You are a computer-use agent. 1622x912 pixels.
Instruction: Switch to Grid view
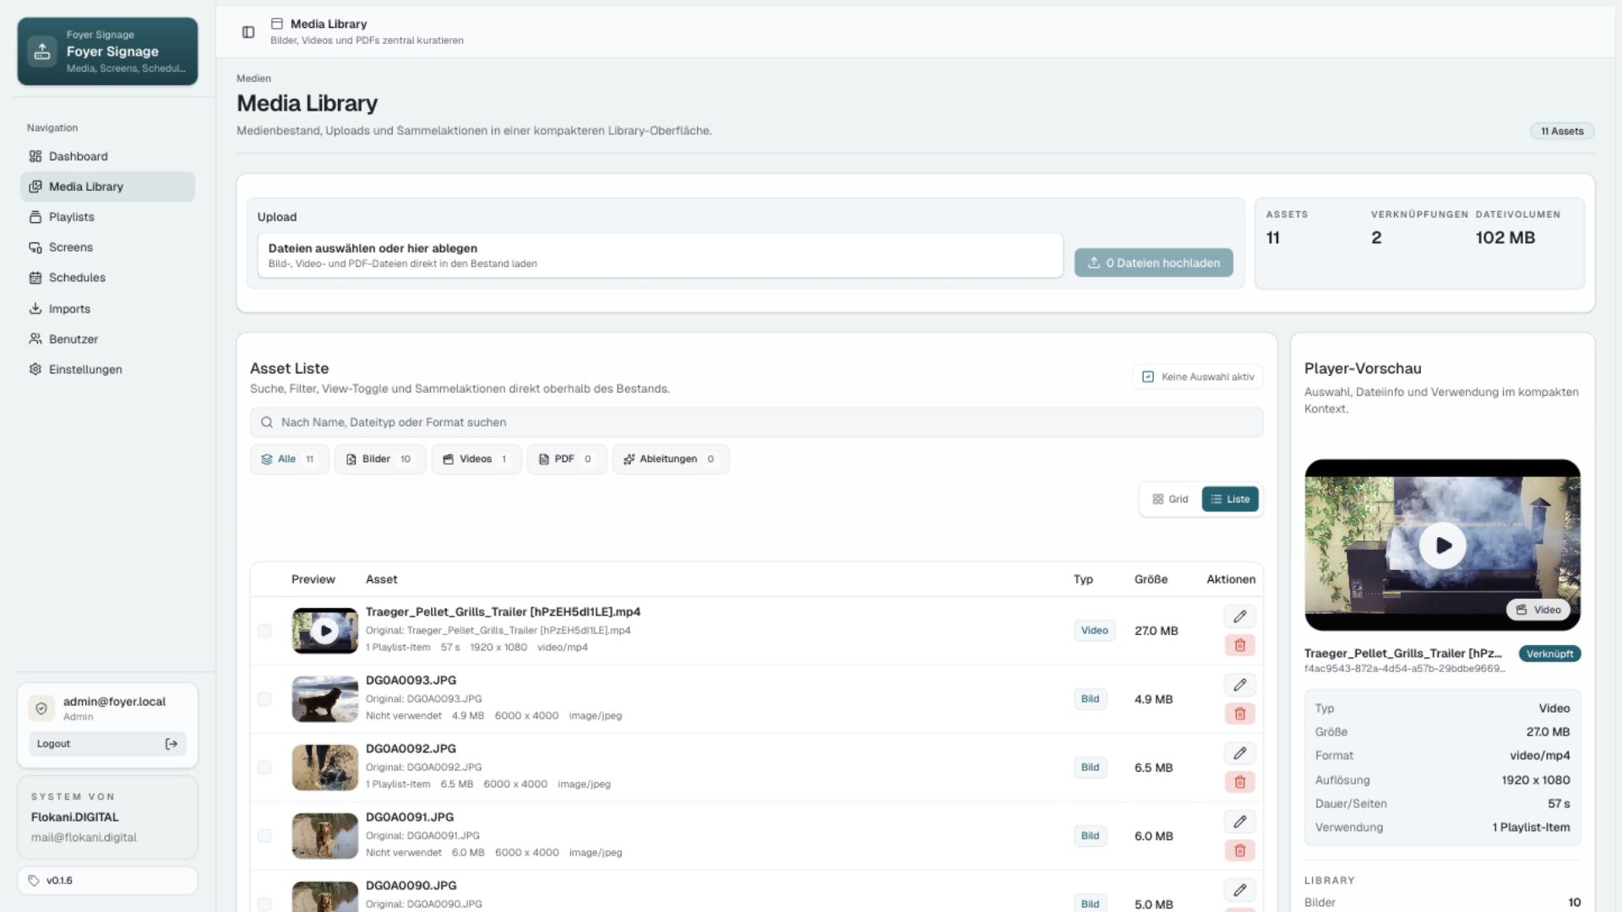(x=1170, y=499)
